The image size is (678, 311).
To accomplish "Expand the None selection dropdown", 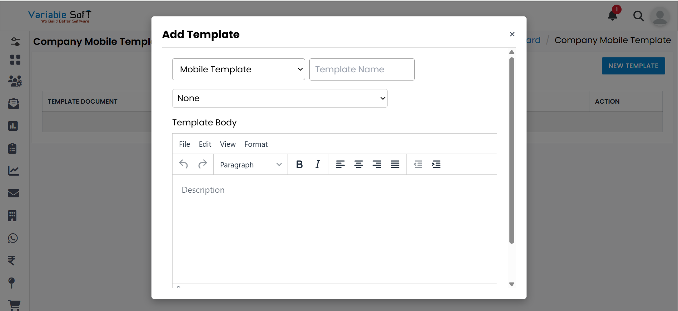I will coord(280,98).
